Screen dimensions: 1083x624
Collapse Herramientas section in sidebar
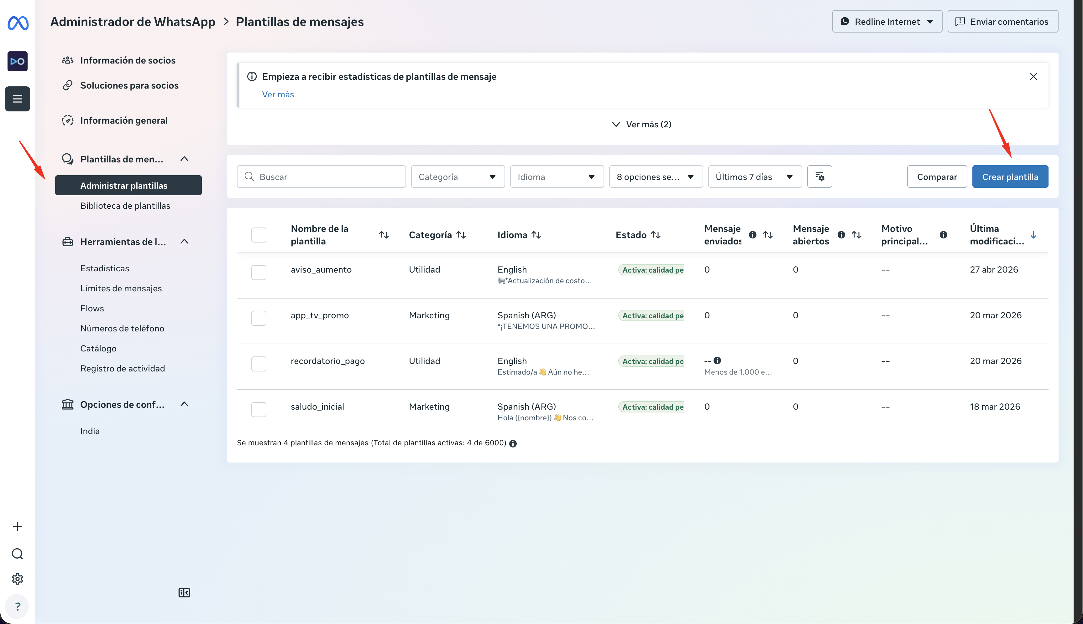pos(185,242)
